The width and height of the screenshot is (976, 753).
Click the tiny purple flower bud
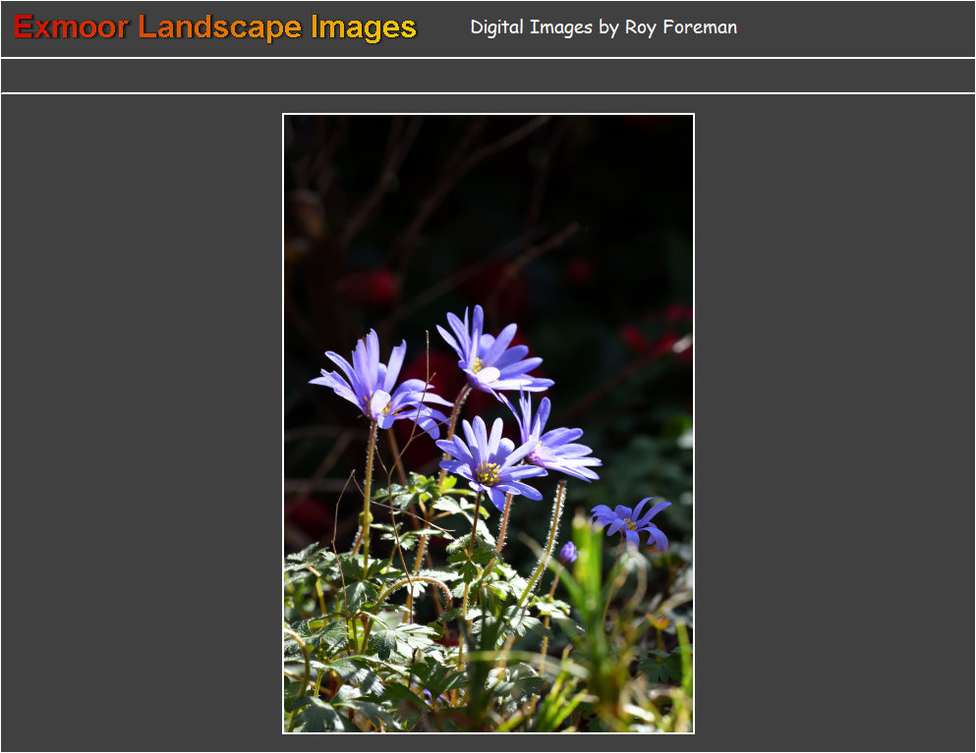(x=568, y=552)
